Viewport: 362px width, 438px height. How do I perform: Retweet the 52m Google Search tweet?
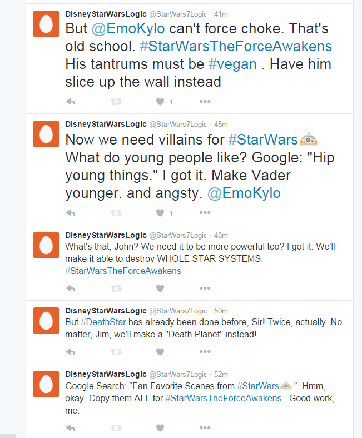click(116, 427)
